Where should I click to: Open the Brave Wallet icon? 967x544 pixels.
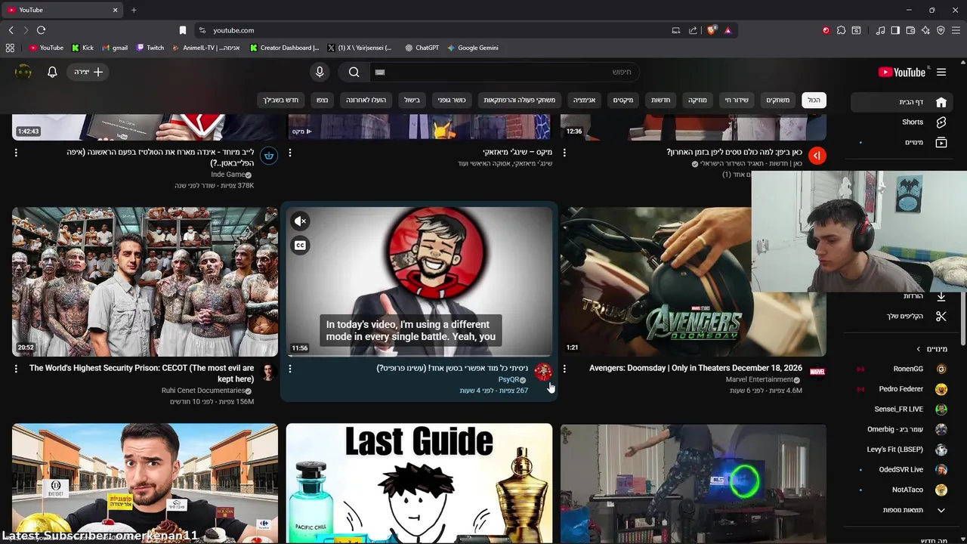tap(910, 30)
